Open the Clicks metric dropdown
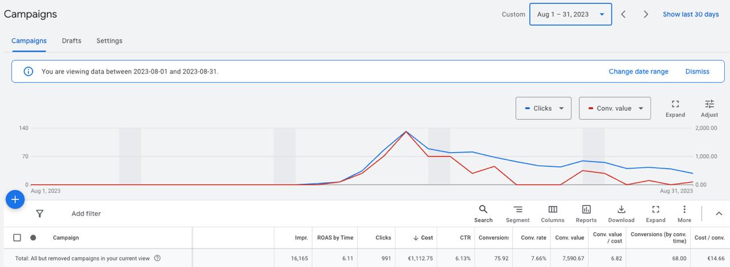The image size is (730, 267). pyautogui.click(x=543, y=108)
